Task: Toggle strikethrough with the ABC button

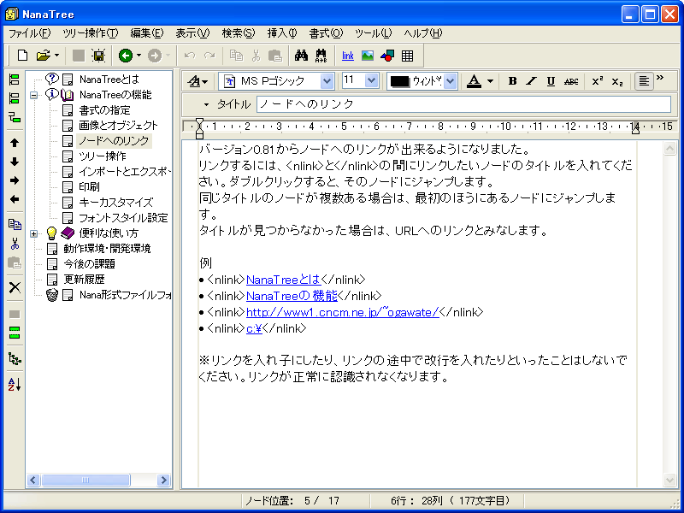Action: (x=571, y=81)
